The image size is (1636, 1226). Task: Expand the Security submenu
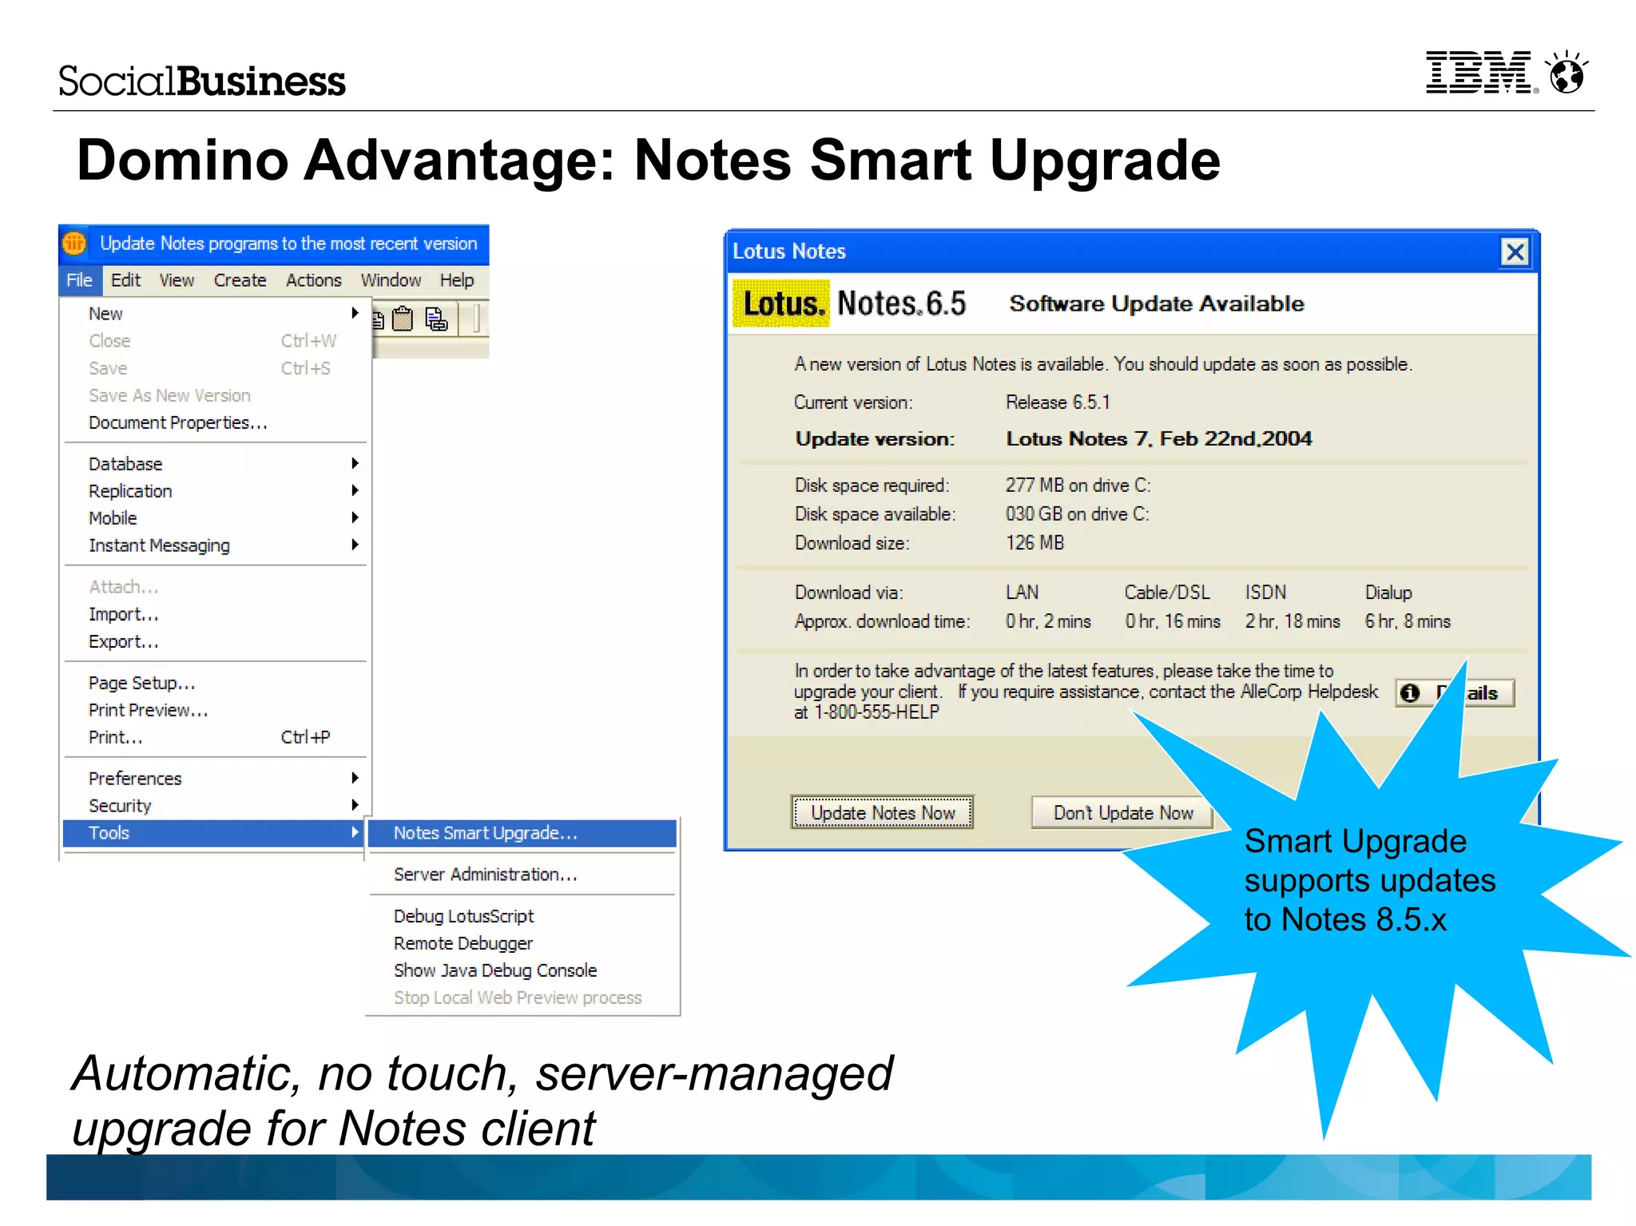point(215,805)
